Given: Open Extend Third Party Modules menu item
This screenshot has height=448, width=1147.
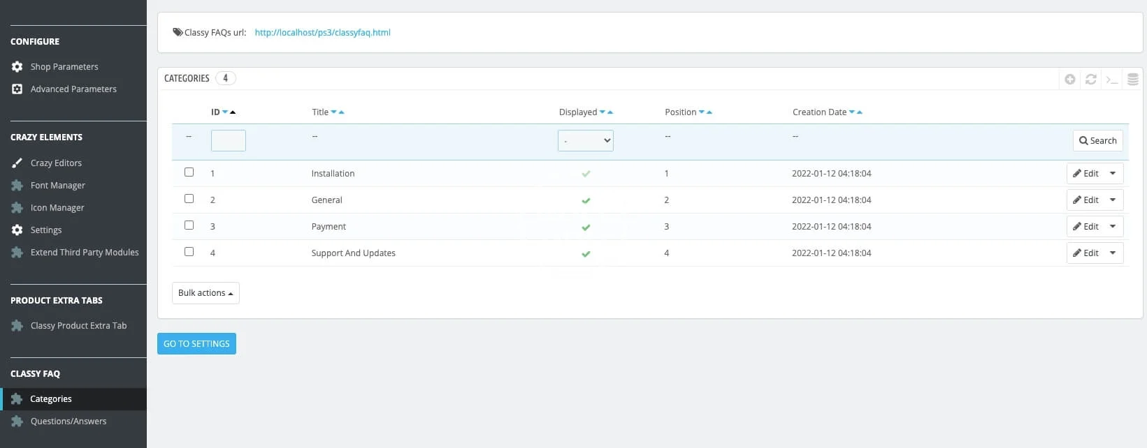Looking at the screenshot, I should (x=85, y=252).
